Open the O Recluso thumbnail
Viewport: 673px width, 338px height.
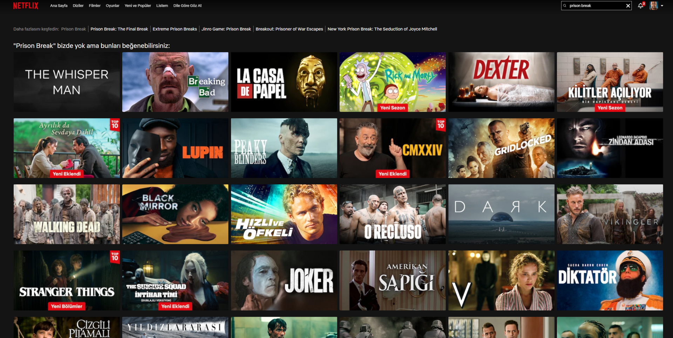(x=393, y=214)
